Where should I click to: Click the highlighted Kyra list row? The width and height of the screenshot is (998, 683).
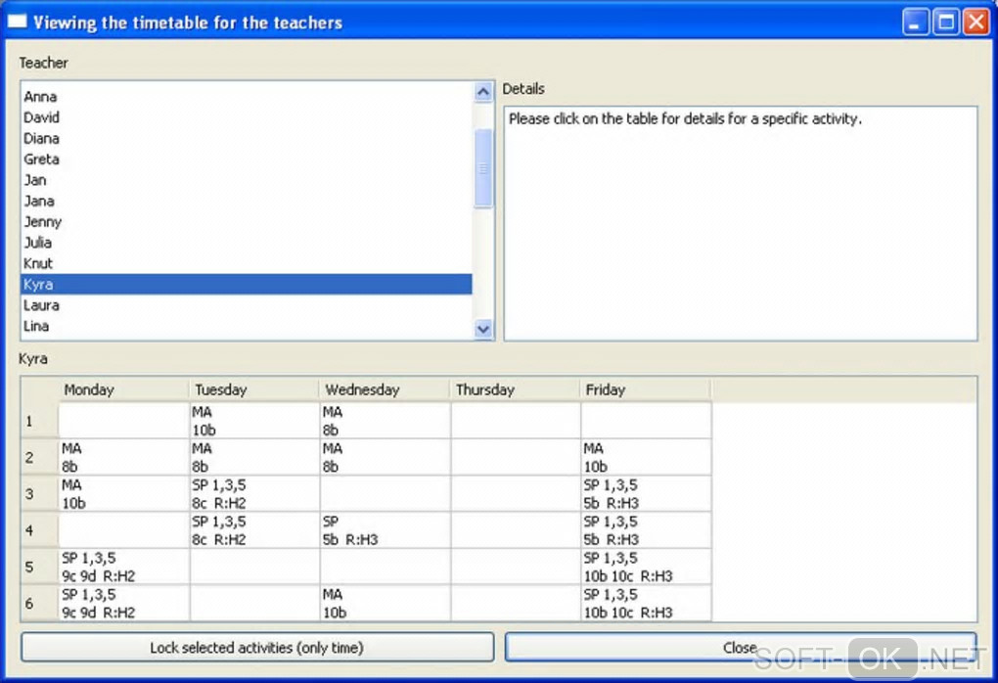pos(247,285)
